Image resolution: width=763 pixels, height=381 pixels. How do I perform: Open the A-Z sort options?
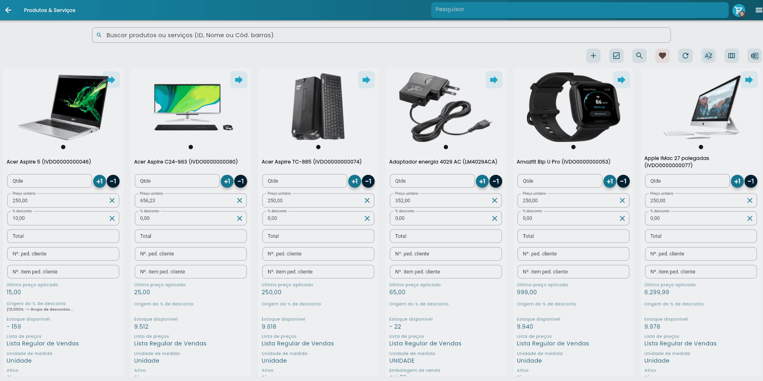pyautogui.click(x=708, y=56)
